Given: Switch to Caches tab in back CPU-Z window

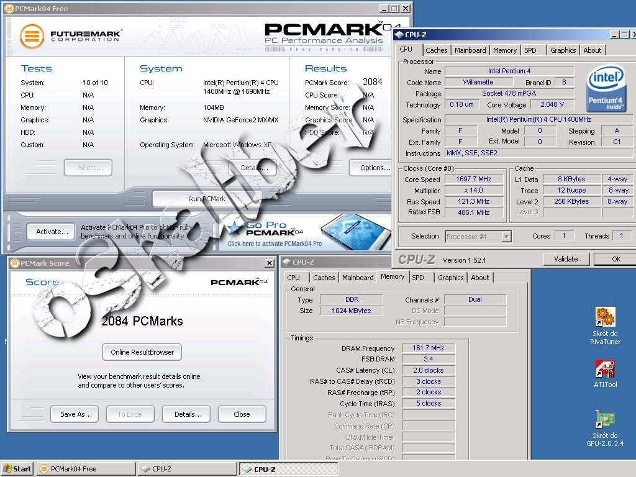Looking at the screenshot, I should (324, 278).
